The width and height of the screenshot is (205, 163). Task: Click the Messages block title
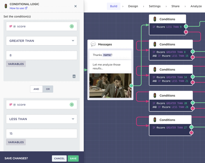point(105,44)
